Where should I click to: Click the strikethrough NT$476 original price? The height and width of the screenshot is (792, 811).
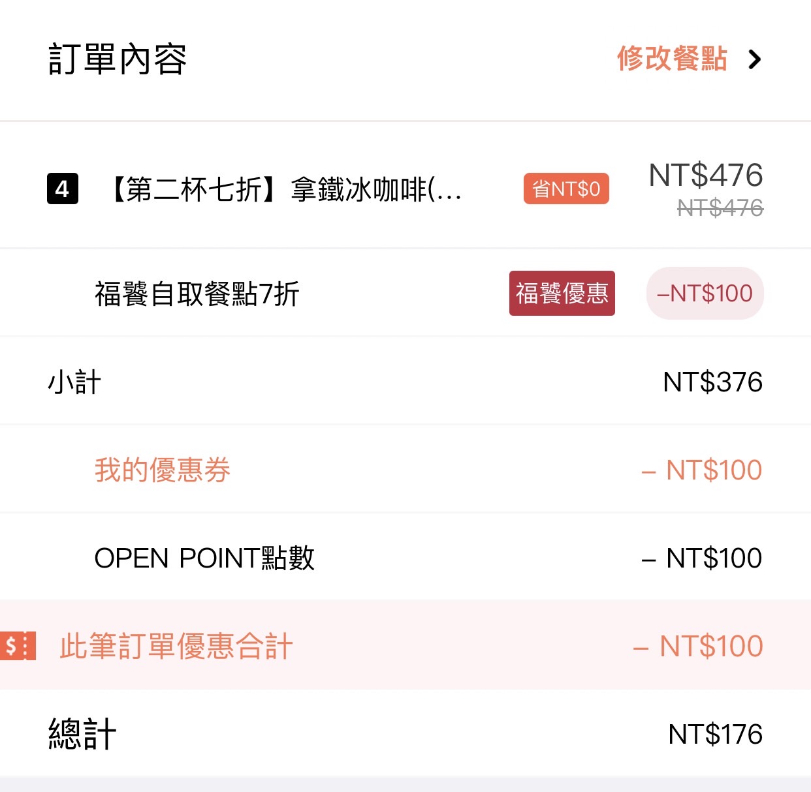click(720, 208)
